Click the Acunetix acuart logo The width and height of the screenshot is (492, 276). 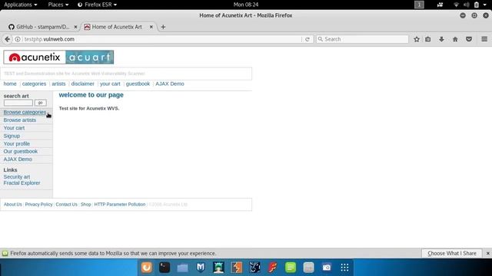(x=58, y=58)
